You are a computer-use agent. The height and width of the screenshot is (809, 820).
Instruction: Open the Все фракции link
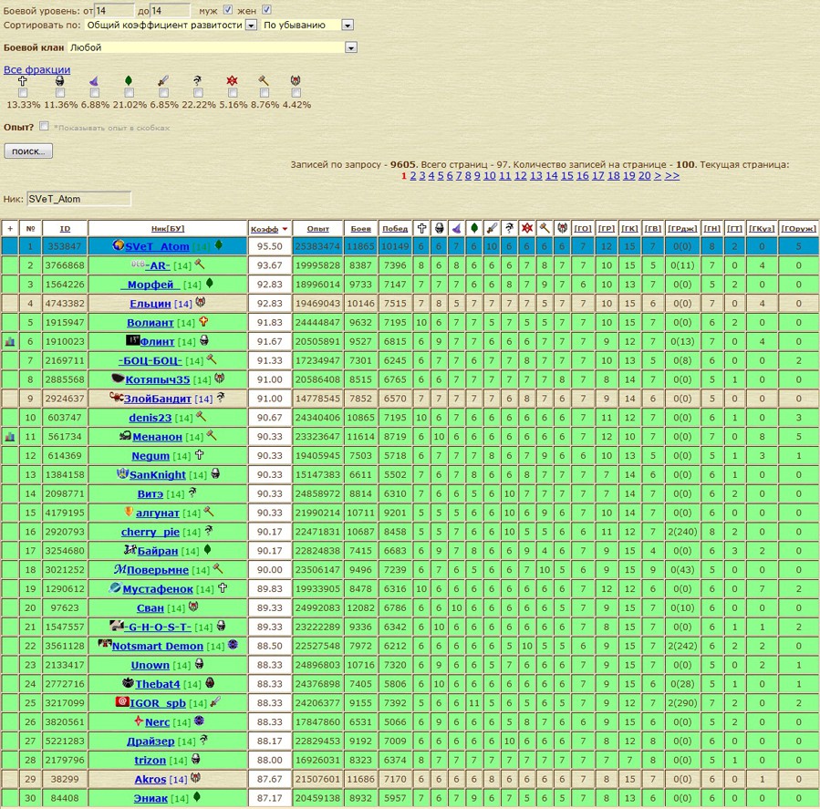[36, 69]
